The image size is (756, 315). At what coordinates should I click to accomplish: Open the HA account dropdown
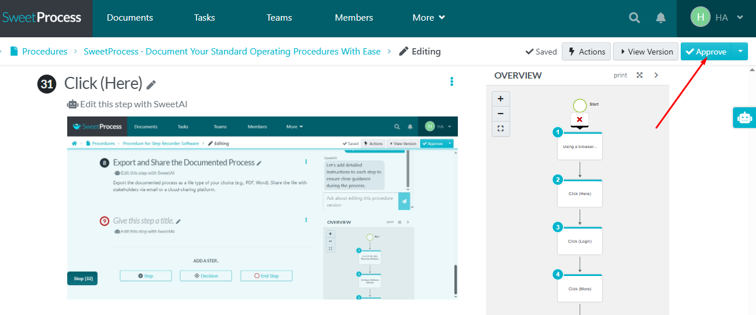click(x=728, y=18)
